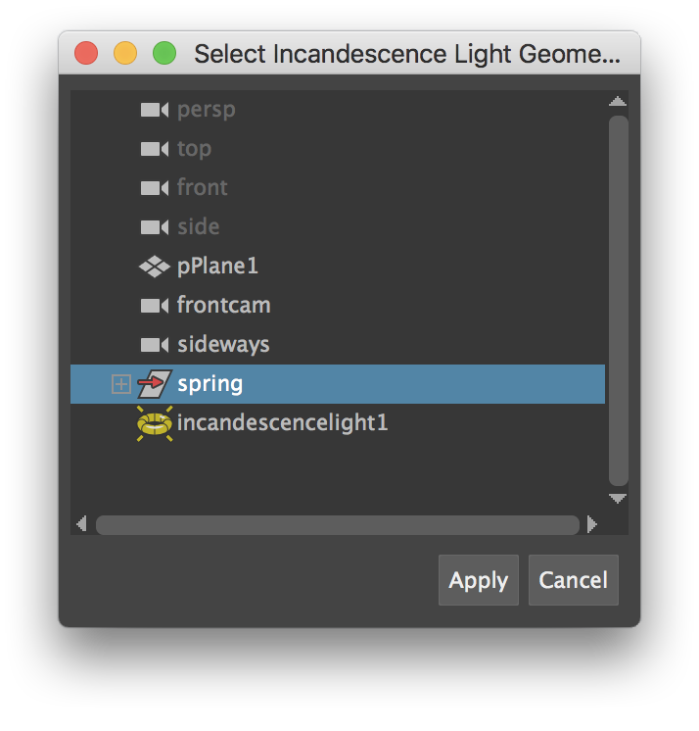Viewport: 699px width, 731px height.
Task: Click the side camera icon
Action: (x=155, y=227)
